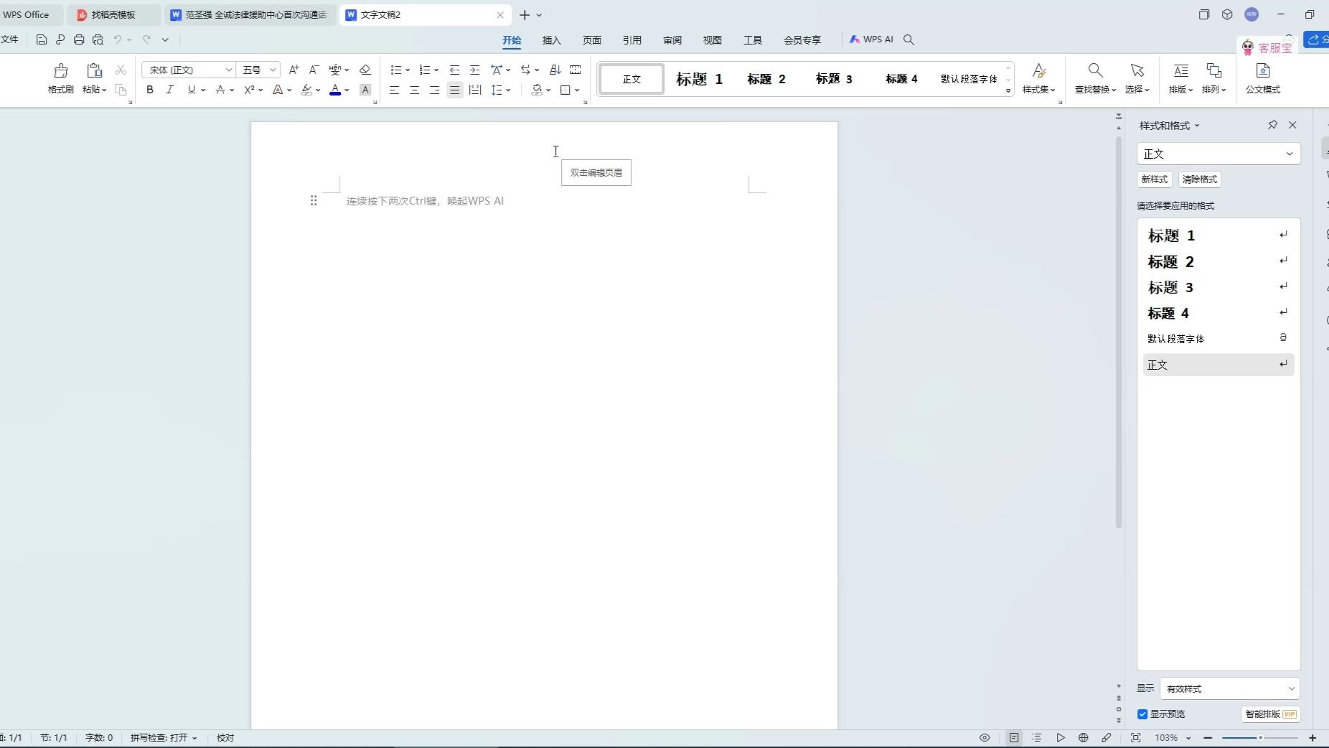1329x748 pixels.
Task: Increase paragraph indent
Action: (474, 70)
